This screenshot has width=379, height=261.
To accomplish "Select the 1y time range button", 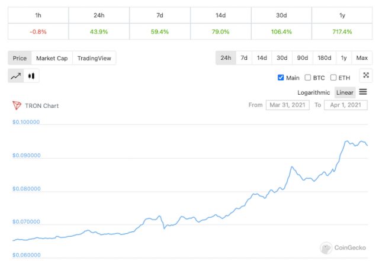I will coord(343,58).
